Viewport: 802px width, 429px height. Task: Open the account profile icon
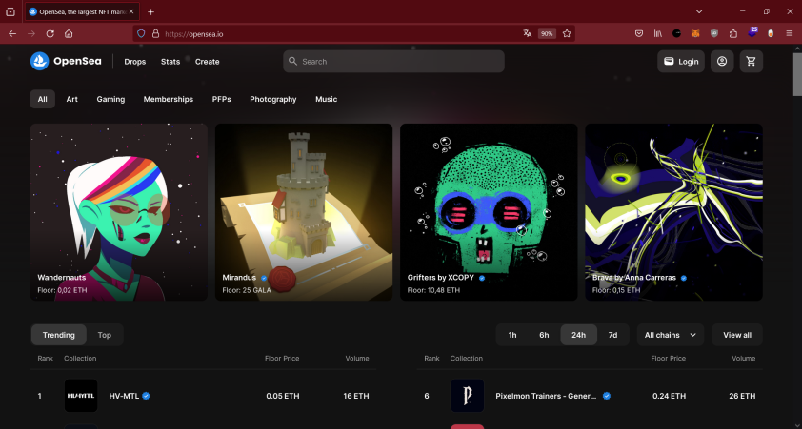point(722,61)
